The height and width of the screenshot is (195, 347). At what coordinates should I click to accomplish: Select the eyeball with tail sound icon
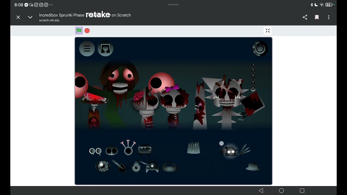point(136,167)
